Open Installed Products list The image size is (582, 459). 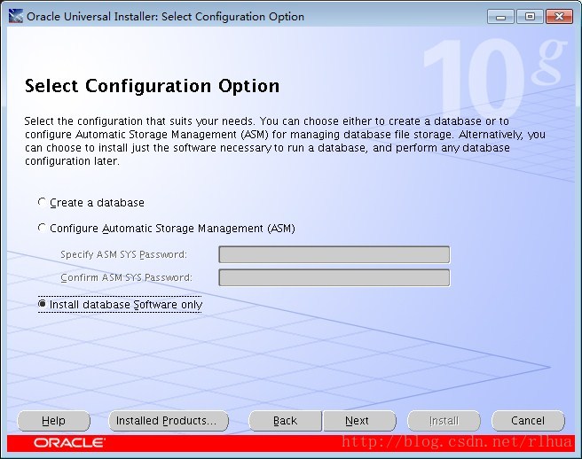[169, 421]
